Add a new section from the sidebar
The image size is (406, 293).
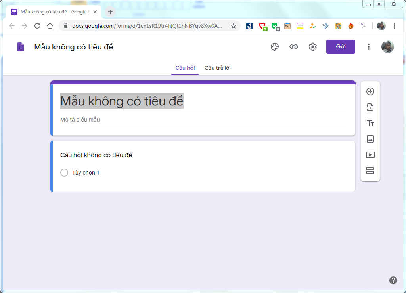370,171
